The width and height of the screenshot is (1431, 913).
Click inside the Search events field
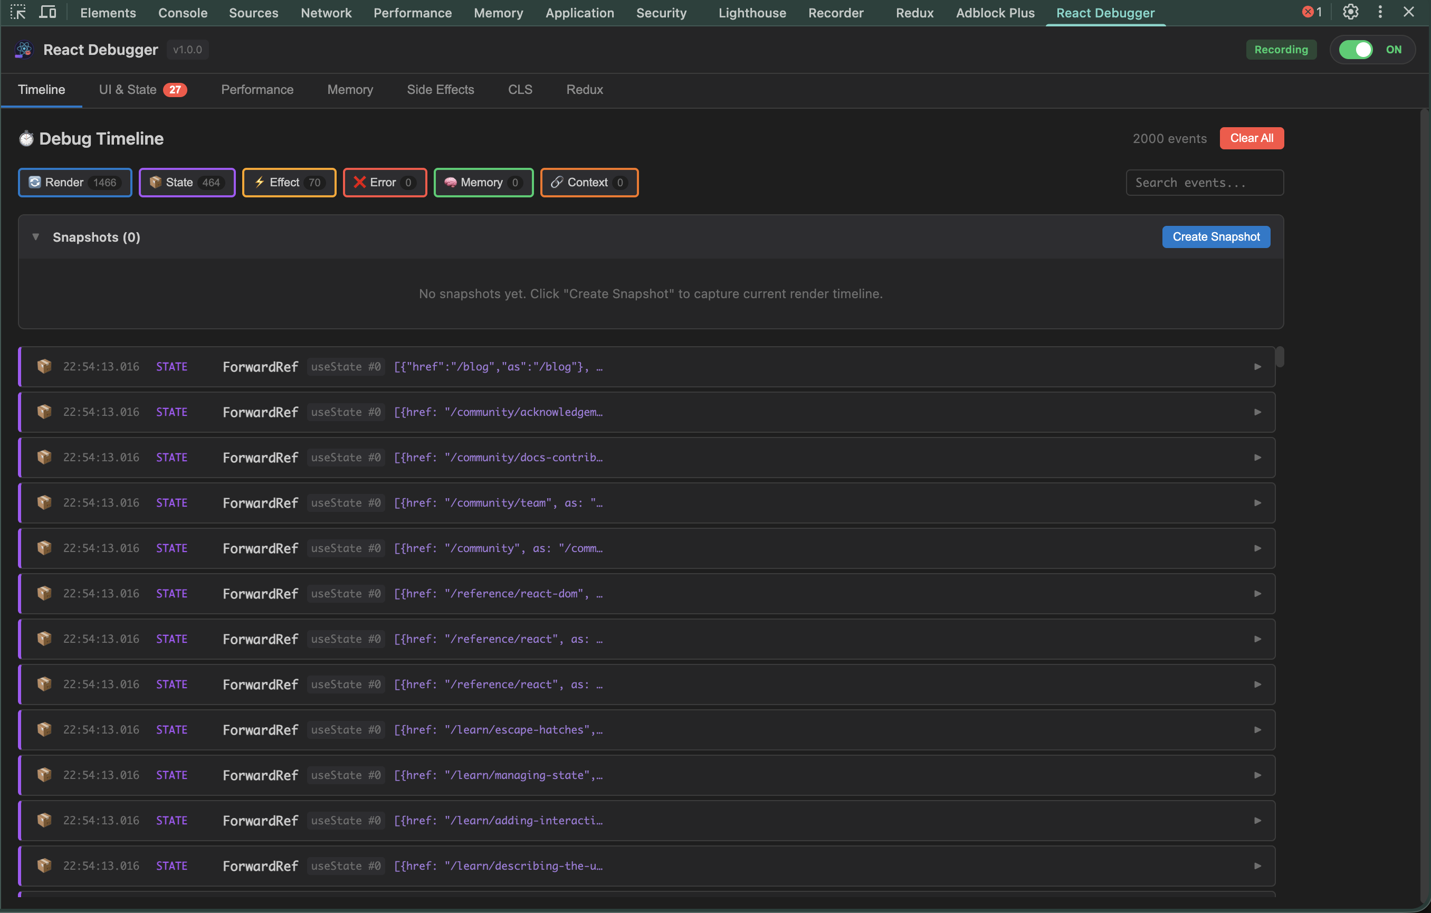pyautogui.click(x=1204, y=183)
